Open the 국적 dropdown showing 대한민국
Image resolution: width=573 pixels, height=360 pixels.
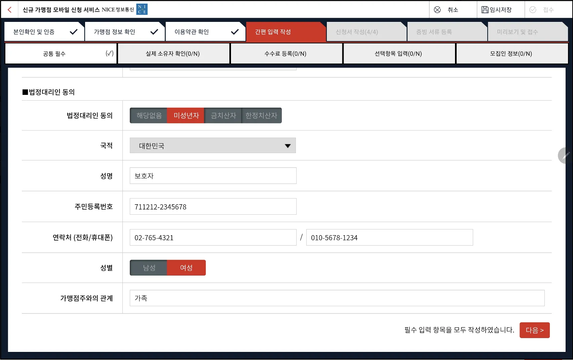click(x=213, y=145)
